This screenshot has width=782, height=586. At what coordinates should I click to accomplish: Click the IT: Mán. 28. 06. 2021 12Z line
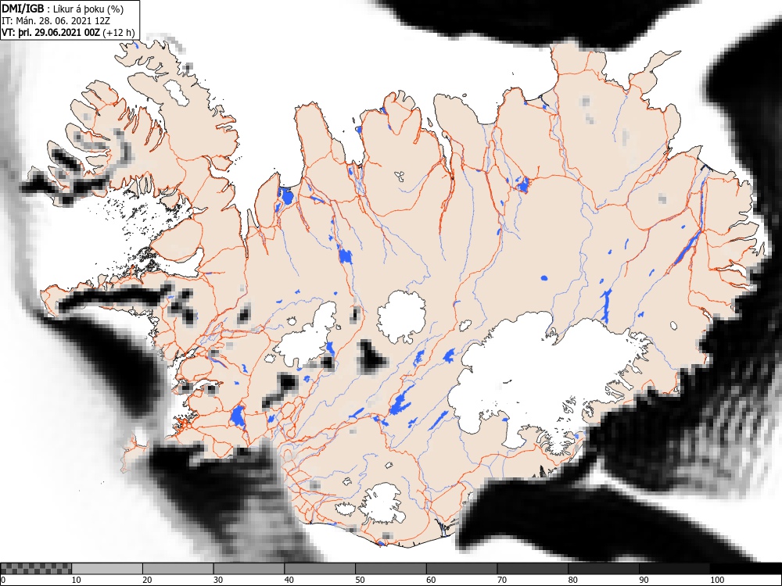coord(56,21)
